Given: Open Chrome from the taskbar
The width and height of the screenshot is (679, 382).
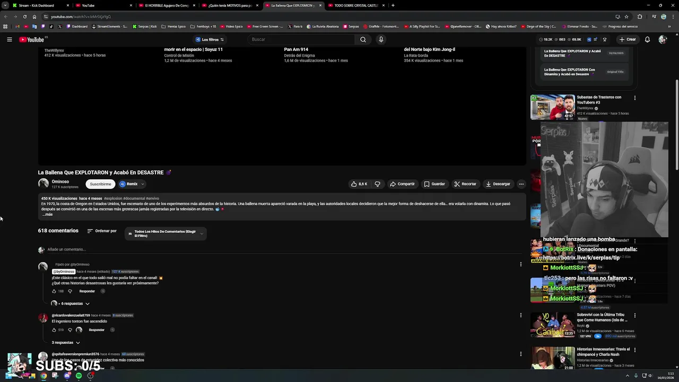Looking at the screenshot, I should pyautogui.click(x=43, y=376).
